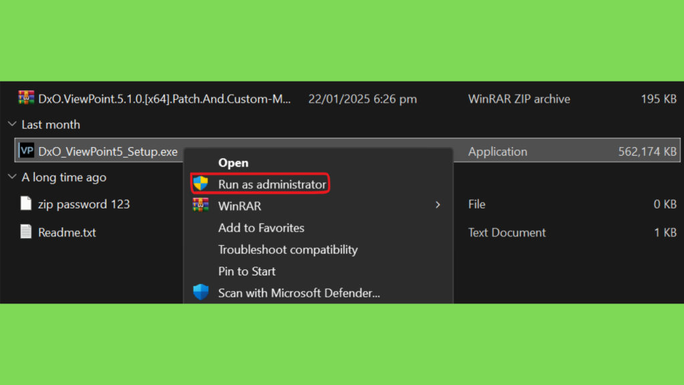Click the File type cell of zip password 123
Screen dimensions: 684x385
(477, 205)
